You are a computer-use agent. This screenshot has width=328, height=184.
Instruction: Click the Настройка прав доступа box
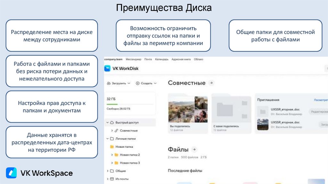pos(52,106)
